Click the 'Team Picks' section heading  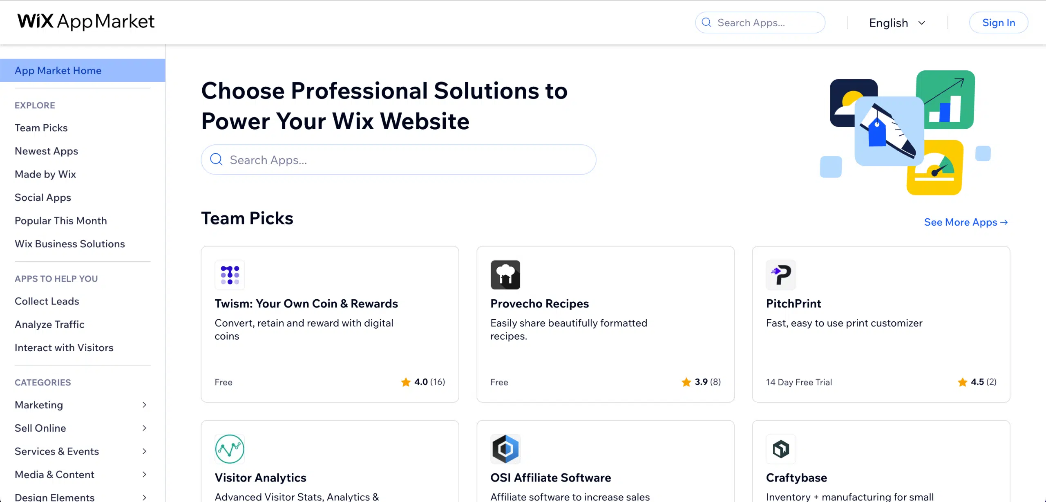point(247,218)
